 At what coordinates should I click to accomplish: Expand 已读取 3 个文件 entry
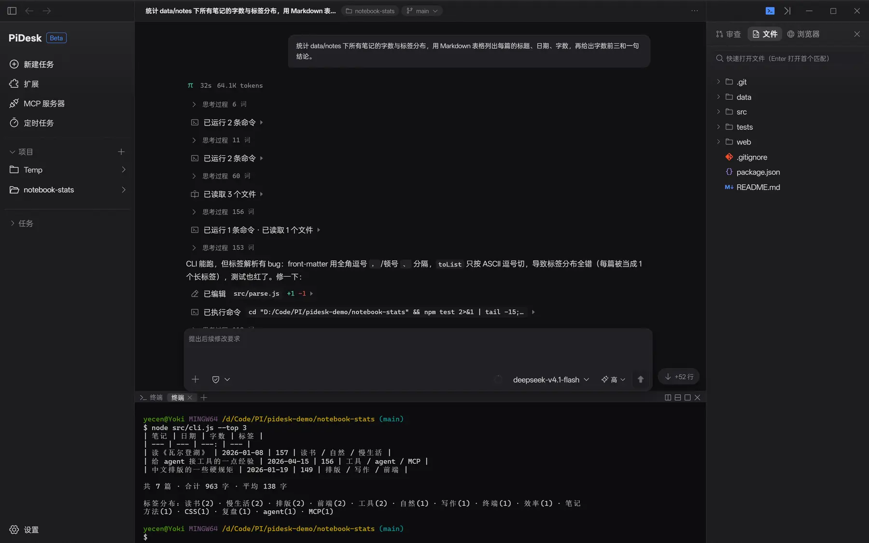(x=227, y=194)
